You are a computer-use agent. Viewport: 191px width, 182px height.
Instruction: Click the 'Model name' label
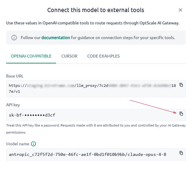(18, 144)
